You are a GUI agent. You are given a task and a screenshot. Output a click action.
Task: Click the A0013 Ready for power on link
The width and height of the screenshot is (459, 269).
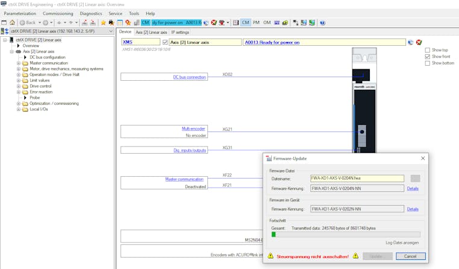pyautogui.click(x=272, y=42)
